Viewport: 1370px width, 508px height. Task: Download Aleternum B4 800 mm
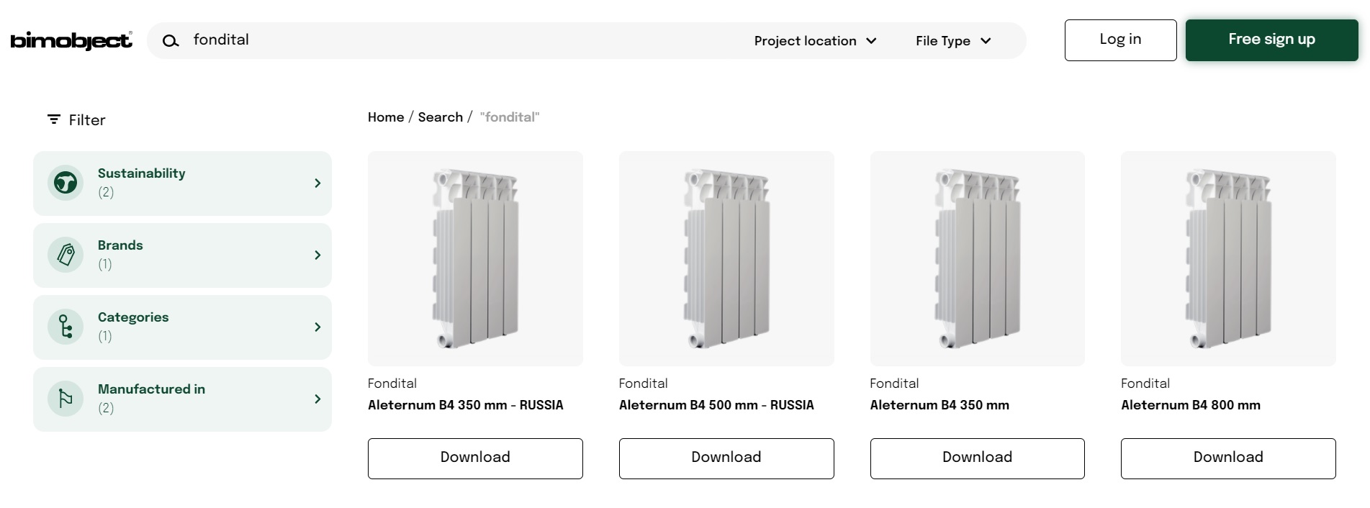click(1228, 458)
